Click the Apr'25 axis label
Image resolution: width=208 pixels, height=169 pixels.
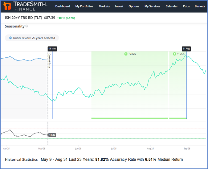pos(6,149)
